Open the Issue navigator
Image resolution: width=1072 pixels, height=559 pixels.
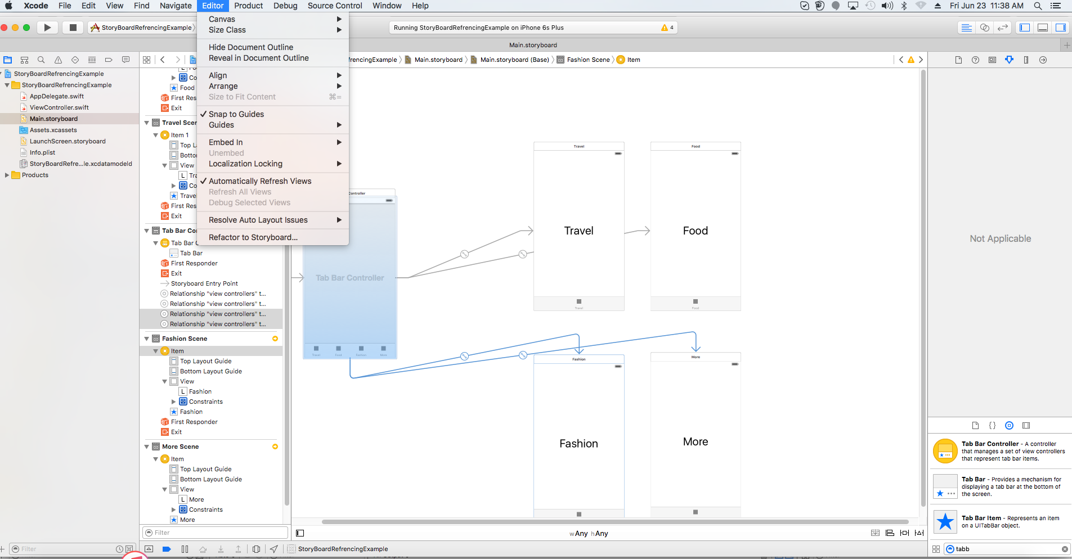[x=58, y=60]
